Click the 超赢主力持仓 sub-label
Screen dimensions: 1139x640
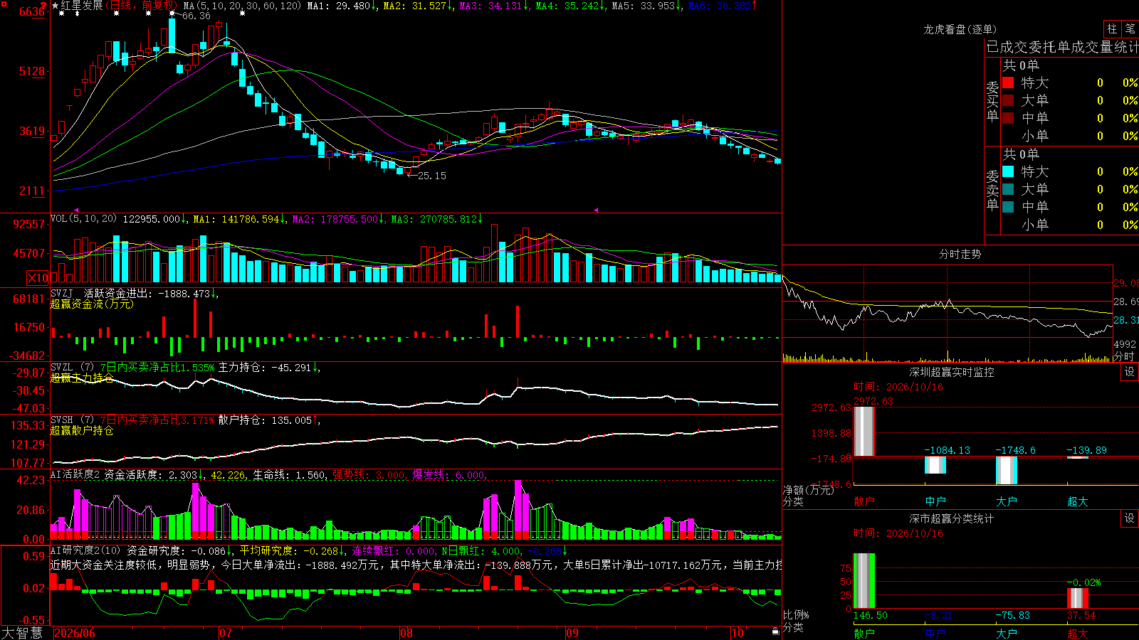pyautogui.click(x=82, y=378)
